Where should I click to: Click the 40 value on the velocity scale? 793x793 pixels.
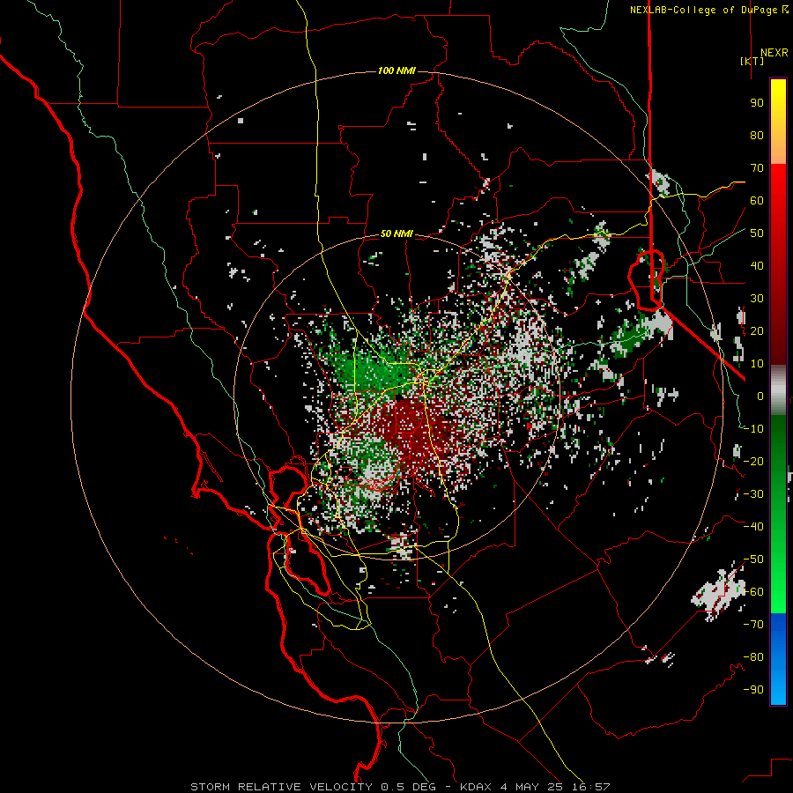coord(757,266)
